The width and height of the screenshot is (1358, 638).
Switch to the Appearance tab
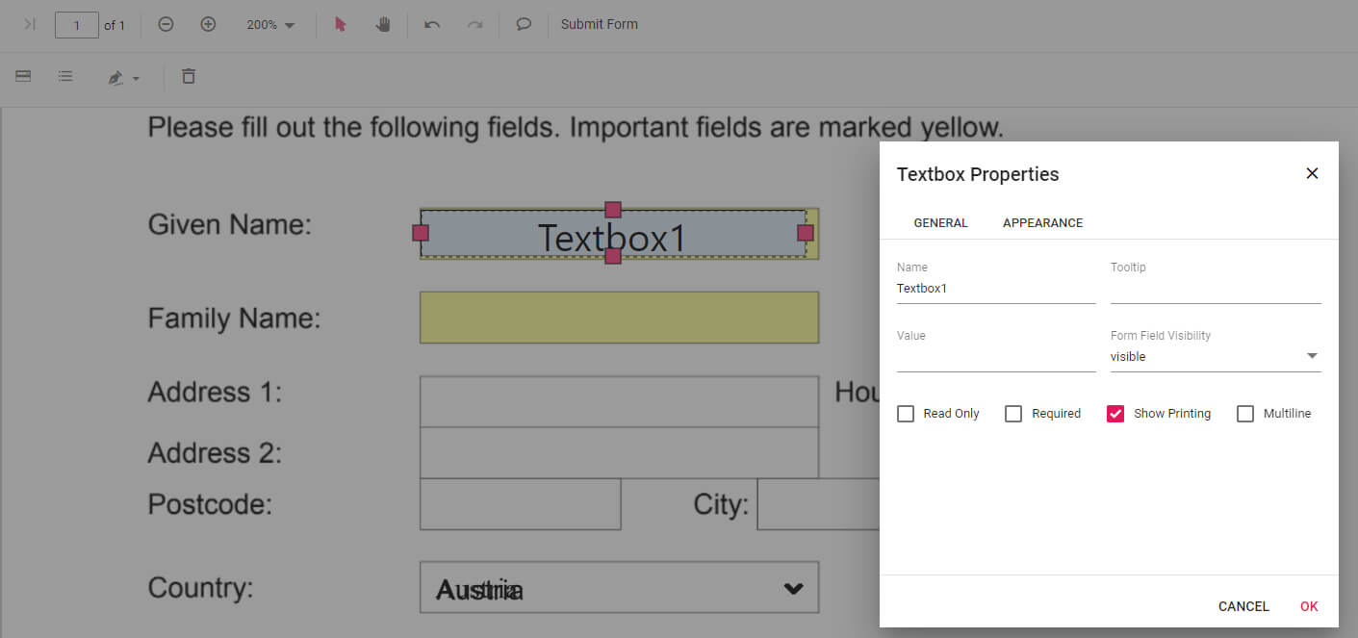1042,222
